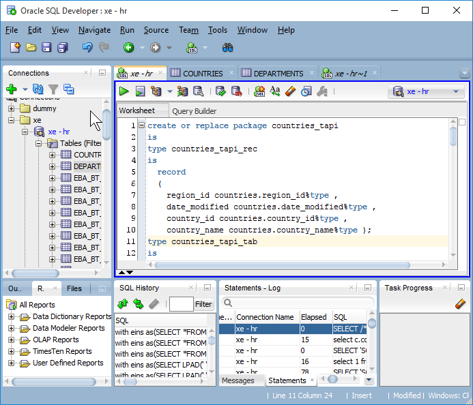This screenshot has width=473, height=405.
Task: Expand the dummy folder node
Action: click(x=11, y=108)
